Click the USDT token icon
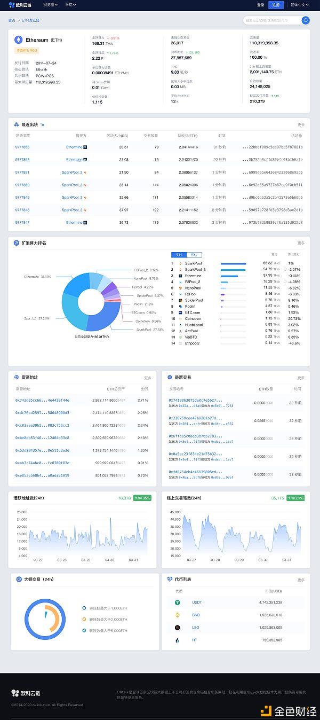The width and height of the screenshot is (320, 720). (x=178, y=602)
